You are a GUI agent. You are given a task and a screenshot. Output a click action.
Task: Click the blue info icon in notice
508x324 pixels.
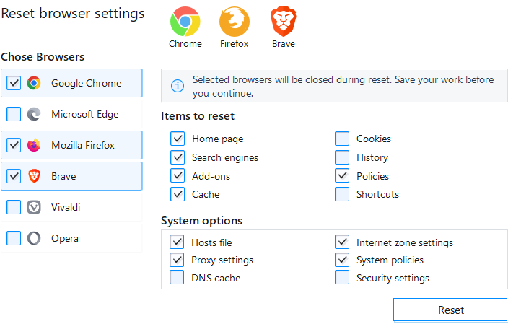click(178, 86)
